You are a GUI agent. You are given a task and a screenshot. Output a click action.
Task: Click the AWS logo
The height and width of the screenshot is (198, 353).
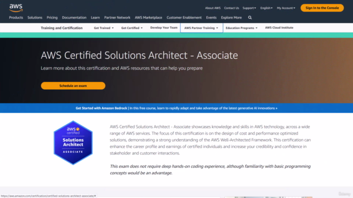point(16,8)
